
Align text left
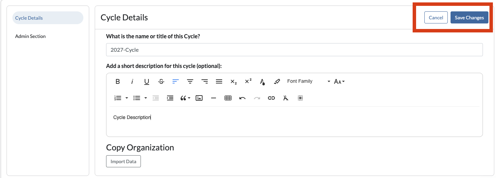pos(176,81)
